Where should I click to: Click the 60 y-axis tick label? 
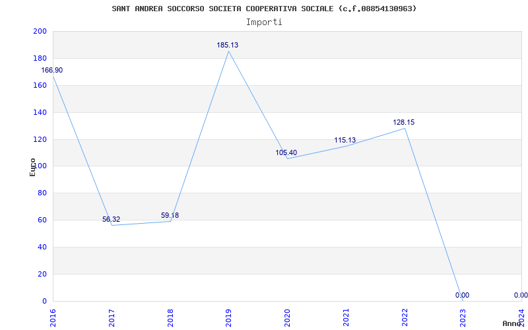pos(42,220)
